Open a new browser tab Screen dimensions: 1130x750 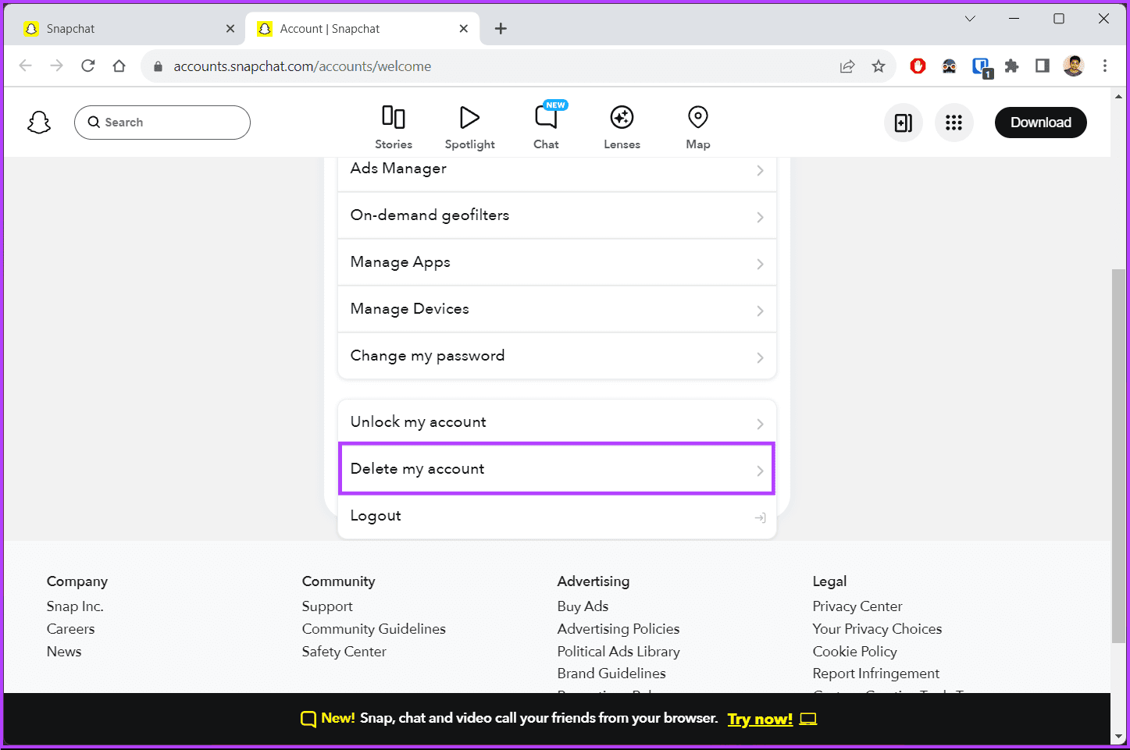tap(501, 29)
